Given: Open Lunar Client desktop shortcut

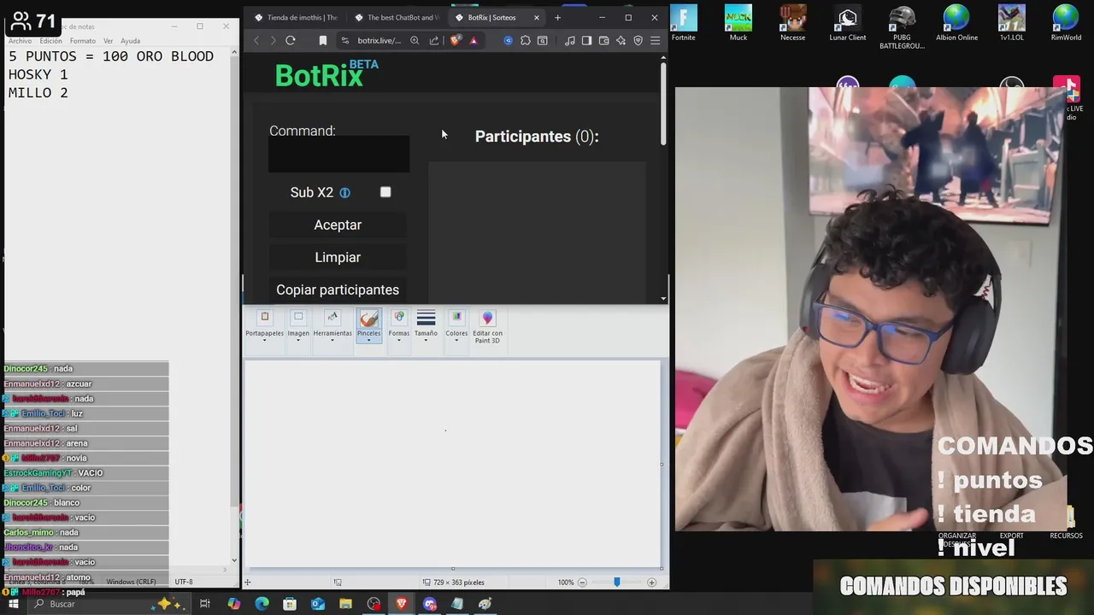Looking at the screenshot, I should click(847, 23).
